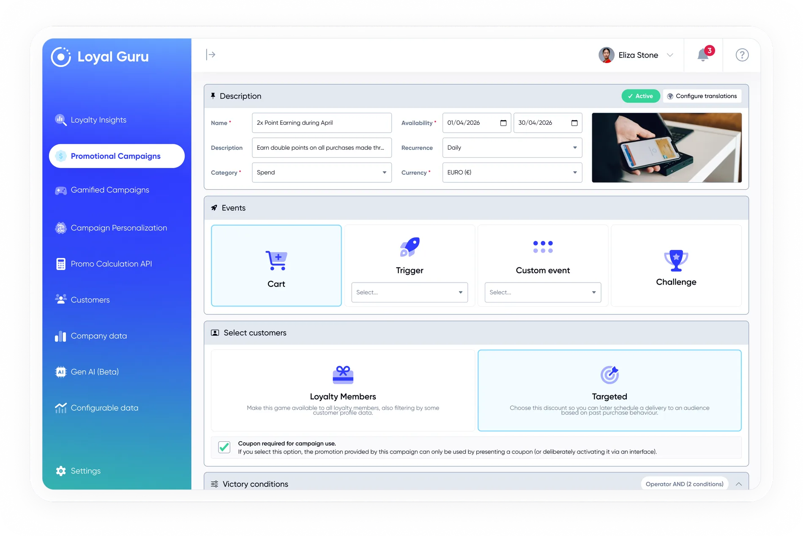This screenshot has width=803, height=536.
Task: Open Gamified Campaigns in the sidebar
Action: [110, 190]
